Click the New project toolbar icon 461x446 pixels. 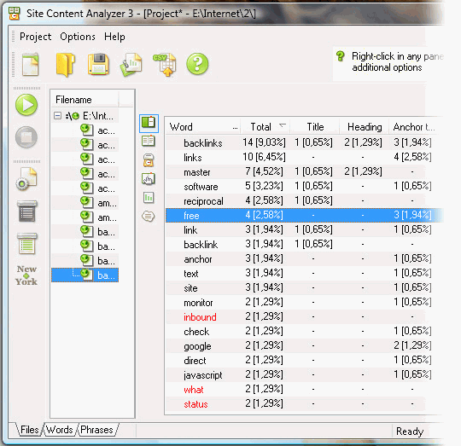(x=31, y=64)
